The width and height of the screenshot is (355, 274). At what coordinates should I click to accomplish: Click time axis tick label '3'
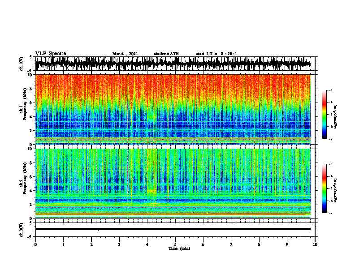pyautogui.click(x=119, y=244)
